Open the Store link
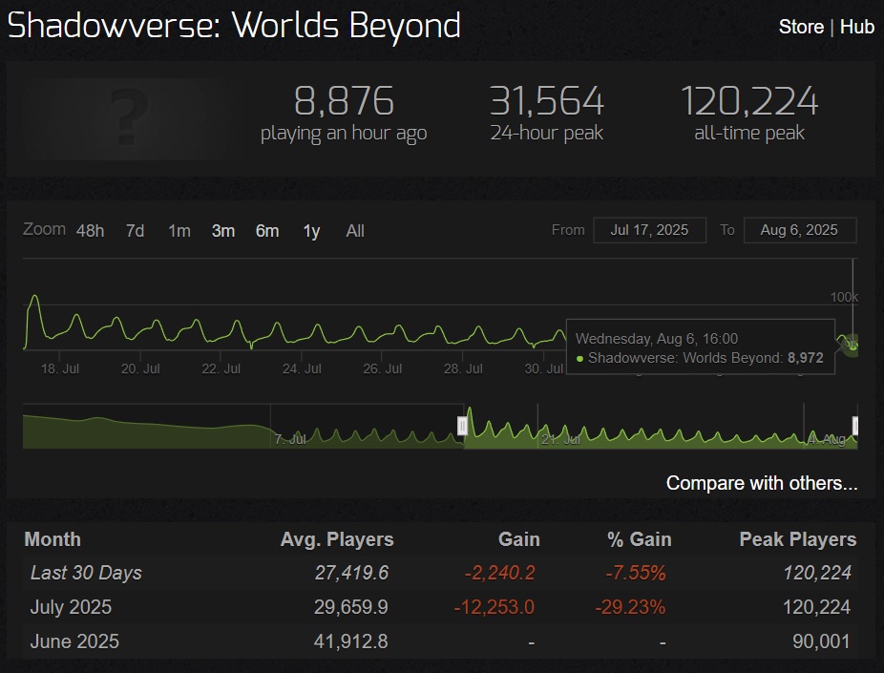884x673 pixels. [801, 27]
